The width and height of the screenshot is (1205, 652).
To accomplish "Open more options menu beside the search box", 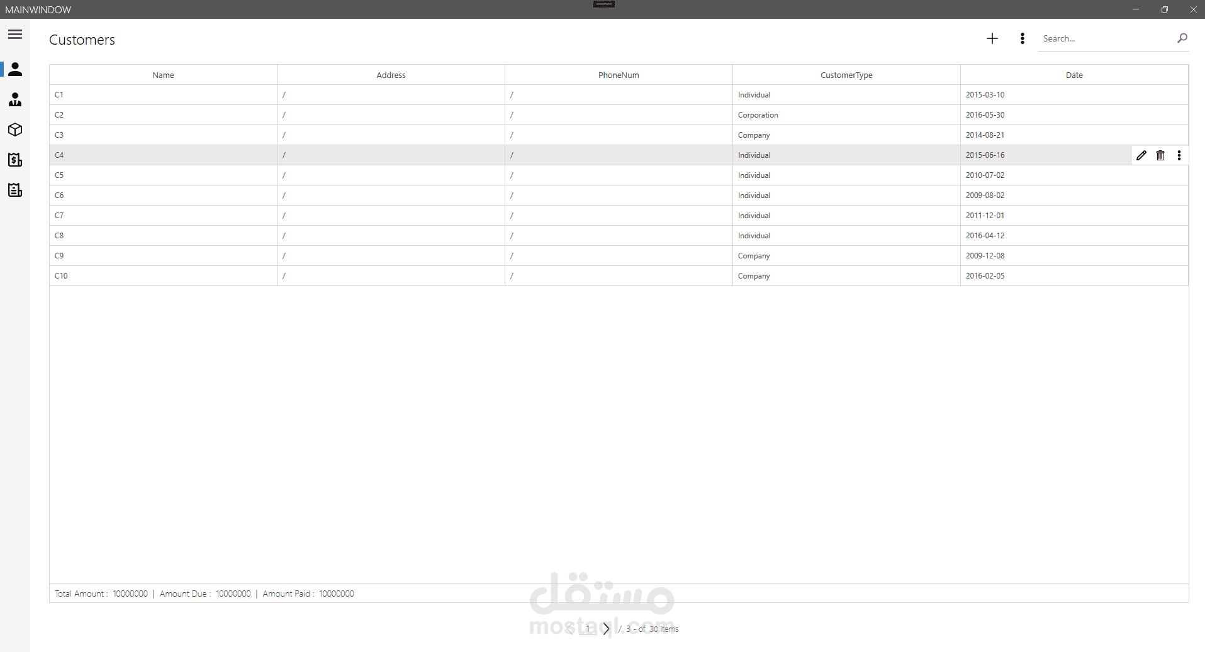I will [x=1023, y=38].
